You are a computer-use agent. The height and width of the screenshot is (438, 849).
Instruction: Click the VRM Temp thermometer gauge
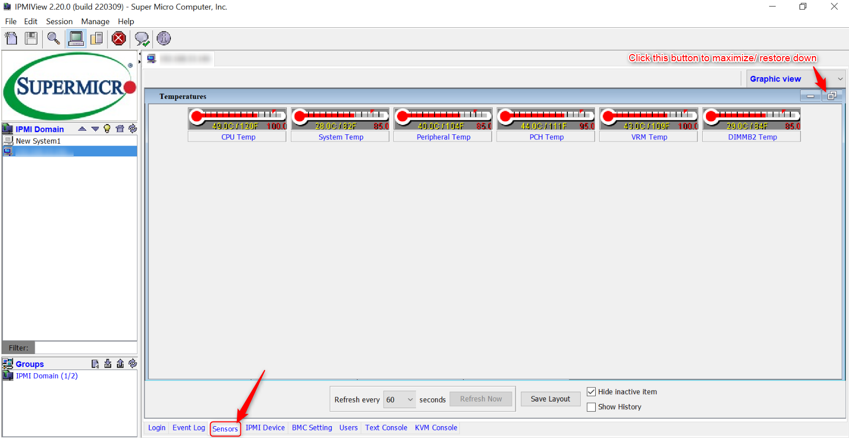tap(649, 119)
